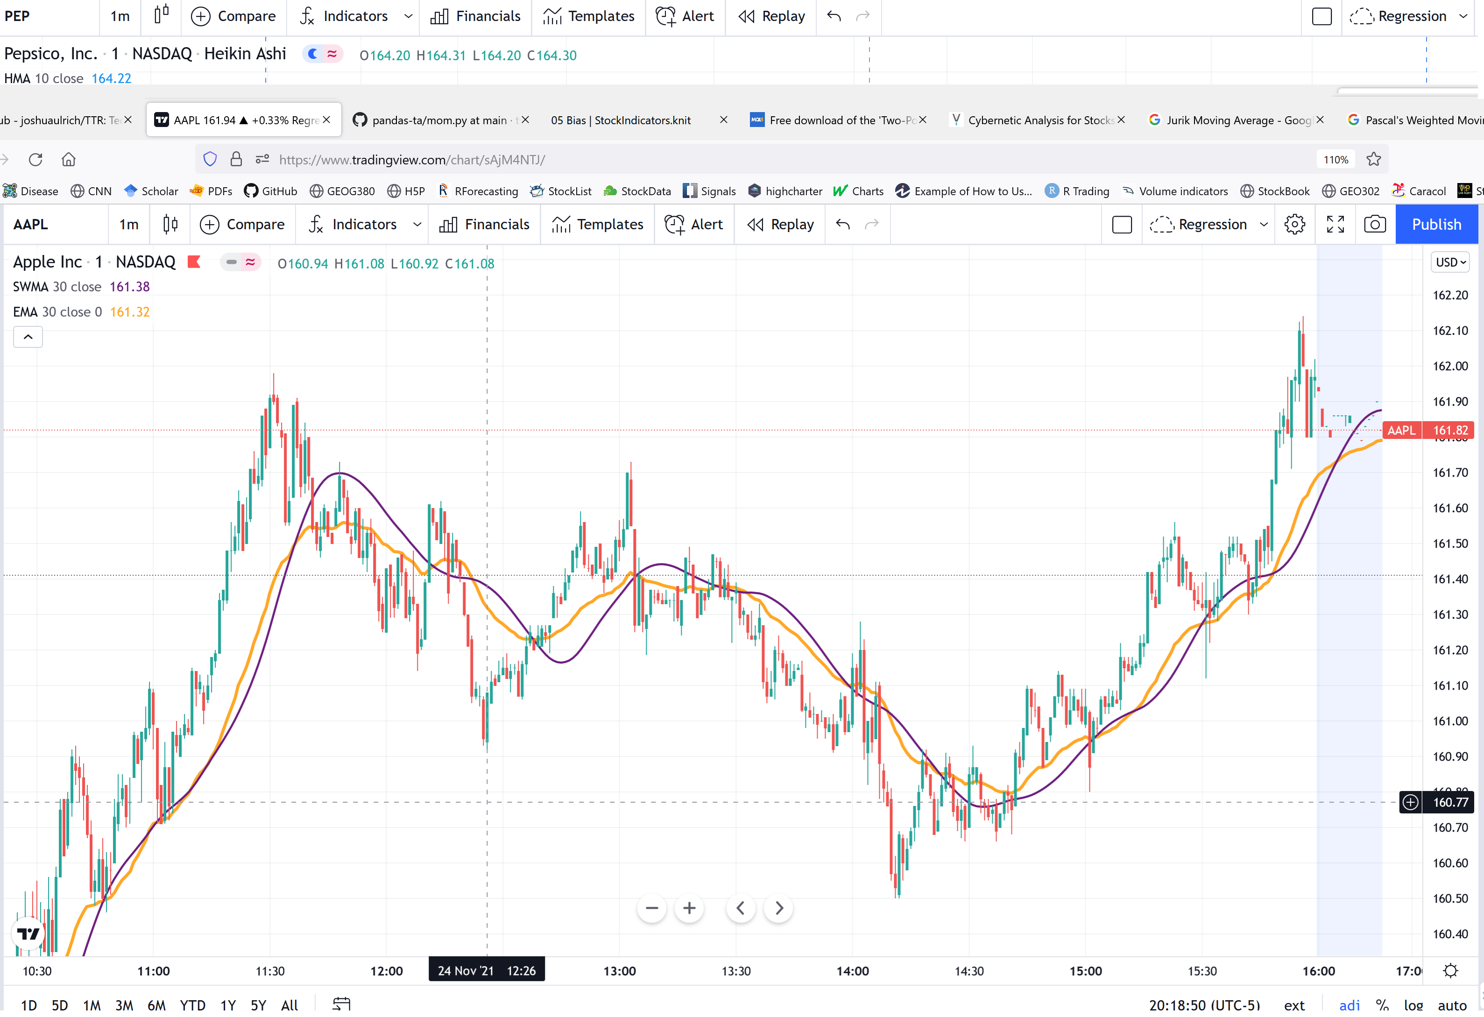This screenshot has height=1017, width=1484.
Task: Select layout square icon in PEP window
Action: (1321, 17)
